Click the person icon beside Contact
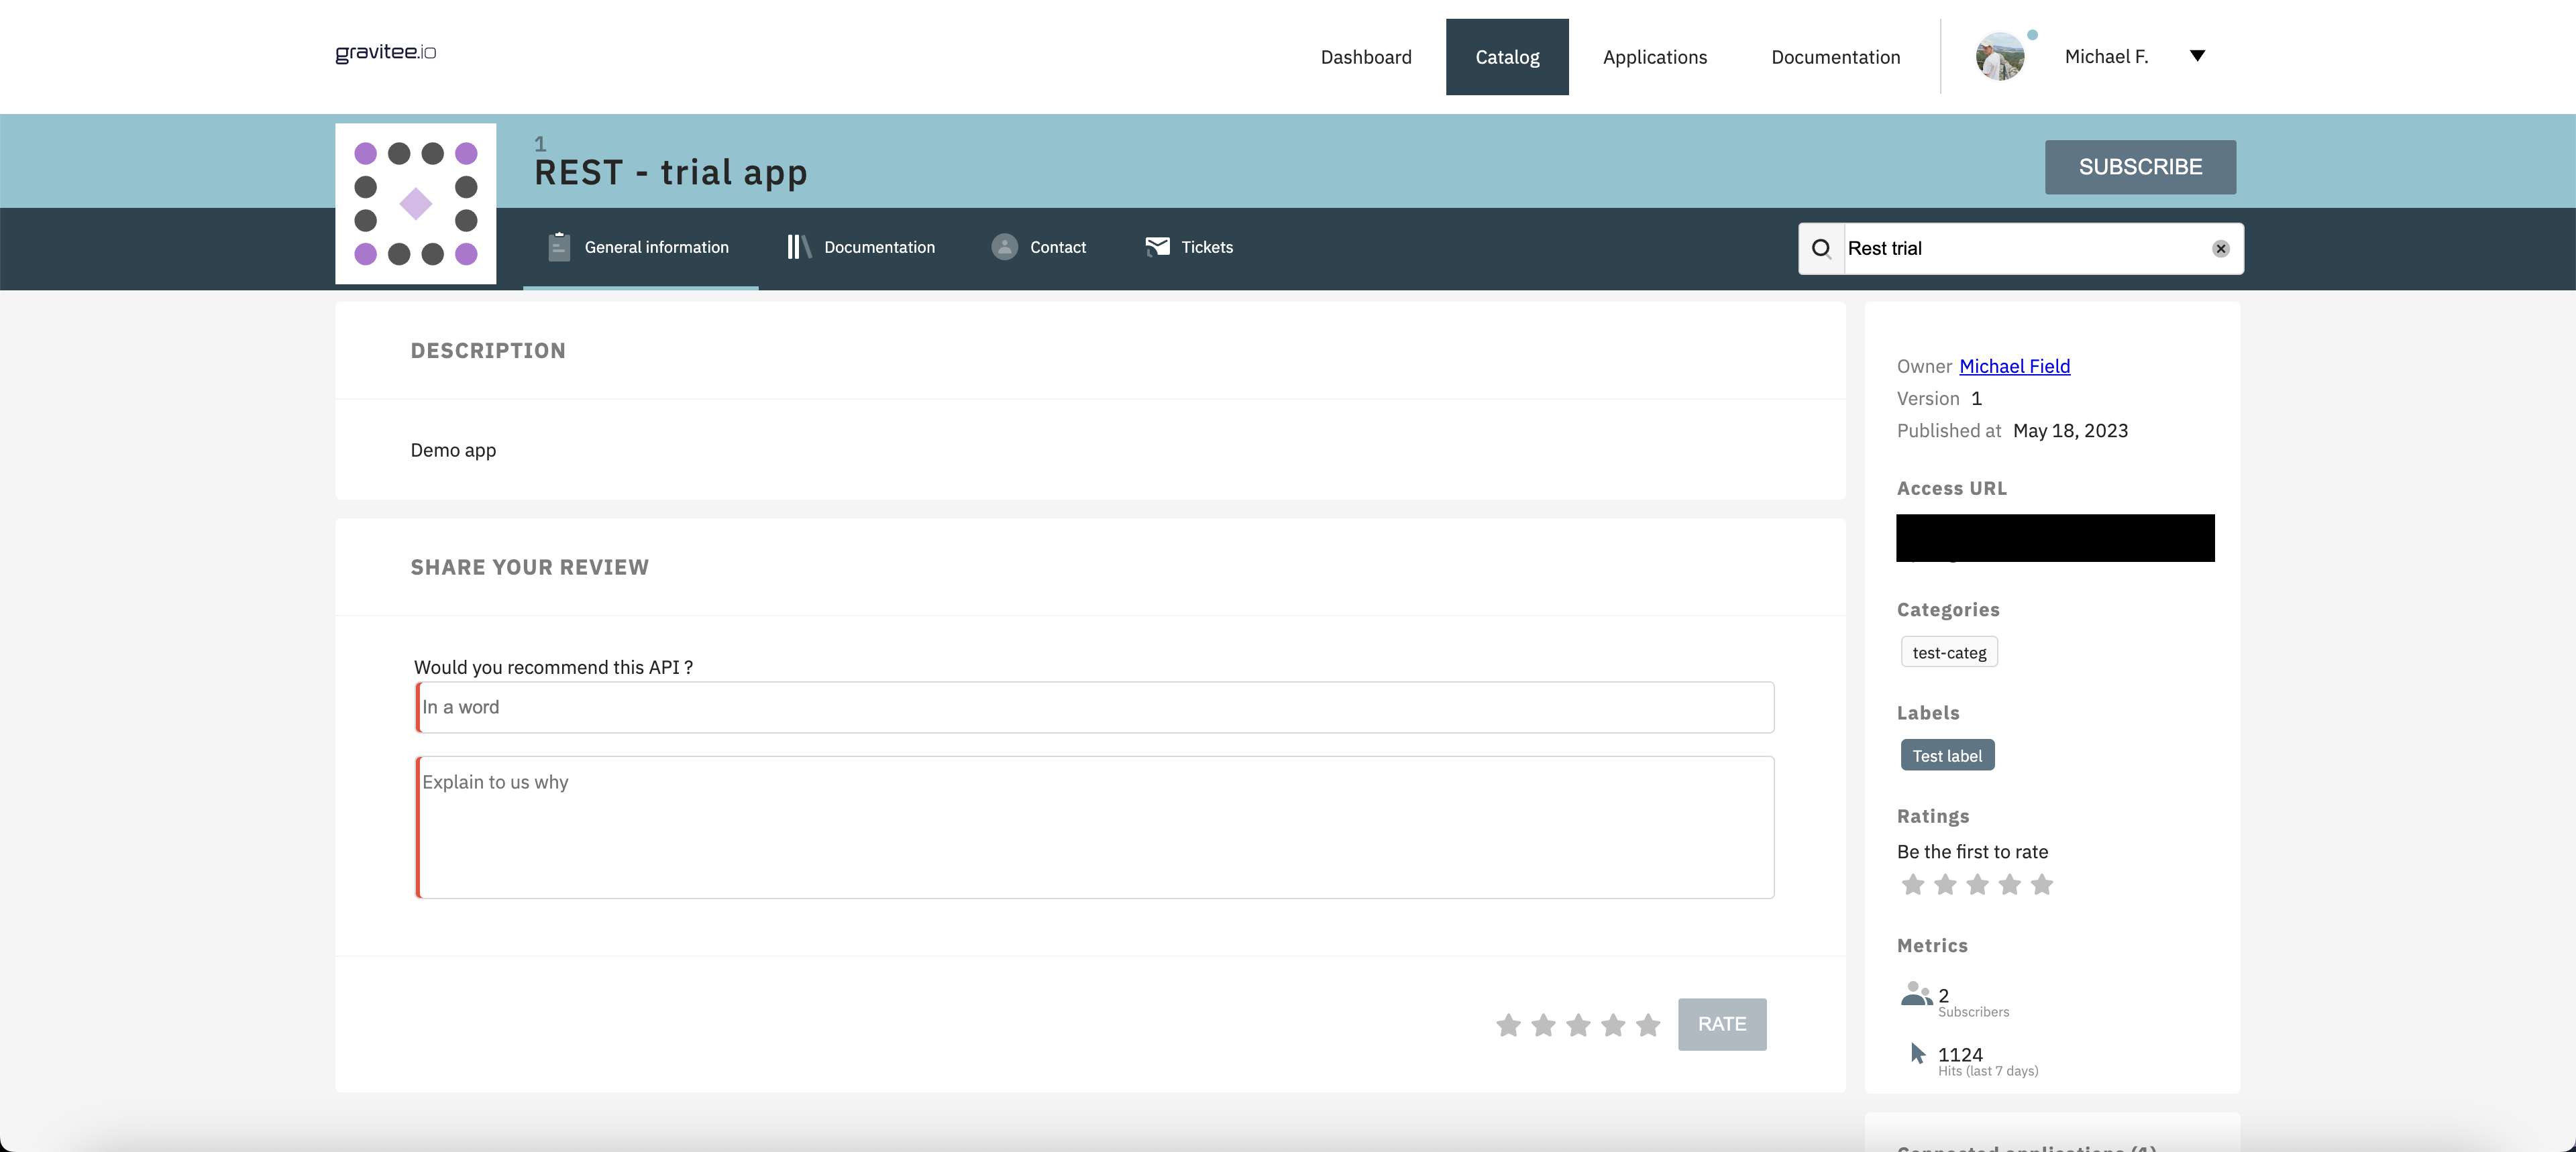 click(x=1004, y=247)
